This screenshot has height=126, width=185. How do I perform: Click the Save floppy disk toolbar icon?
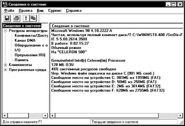(x=7, y=18)
